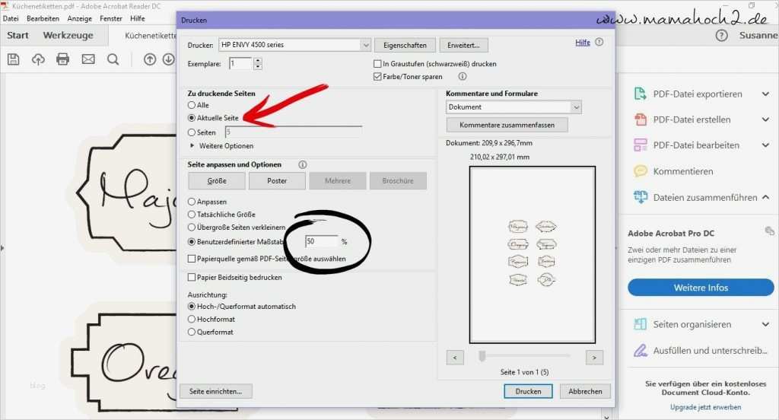Image resolution: width=779 pixels, height=420 pixels.
Task: Click the custom scale percentage field
Action: [x=322, y=241]
